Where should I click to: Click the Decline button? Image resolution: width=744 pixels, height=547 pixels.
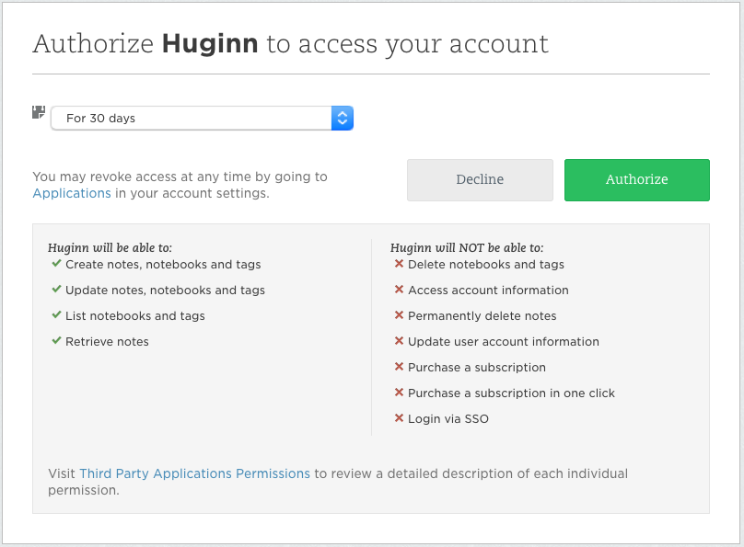point(480,180)
